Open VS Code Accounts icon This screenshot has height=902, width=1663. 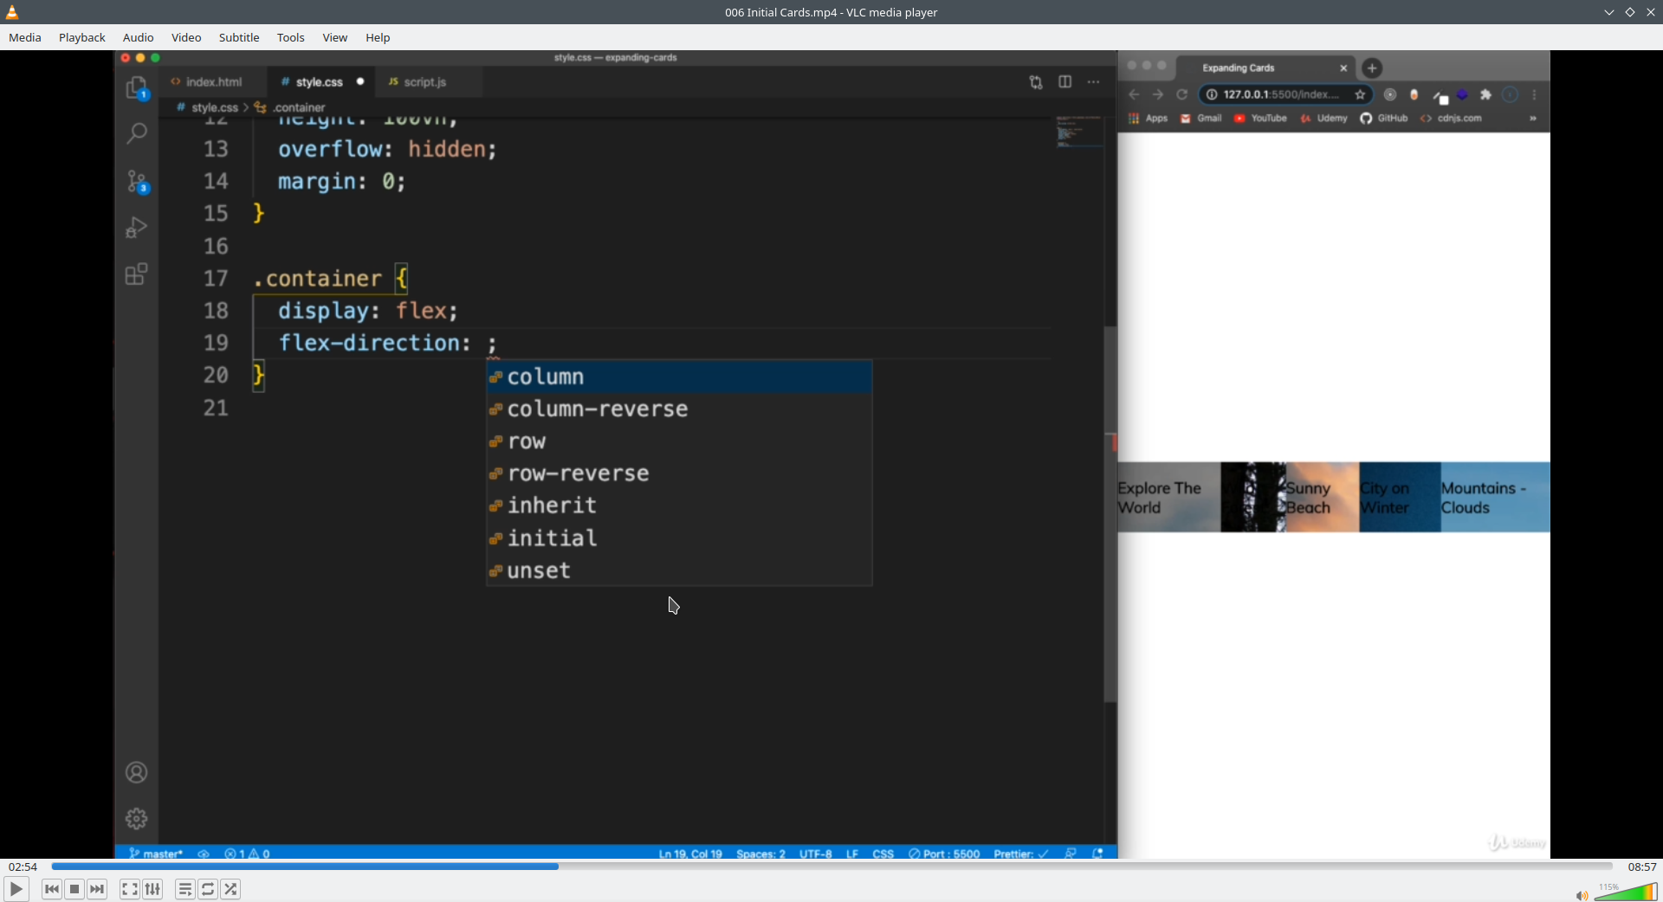[137, 772]
